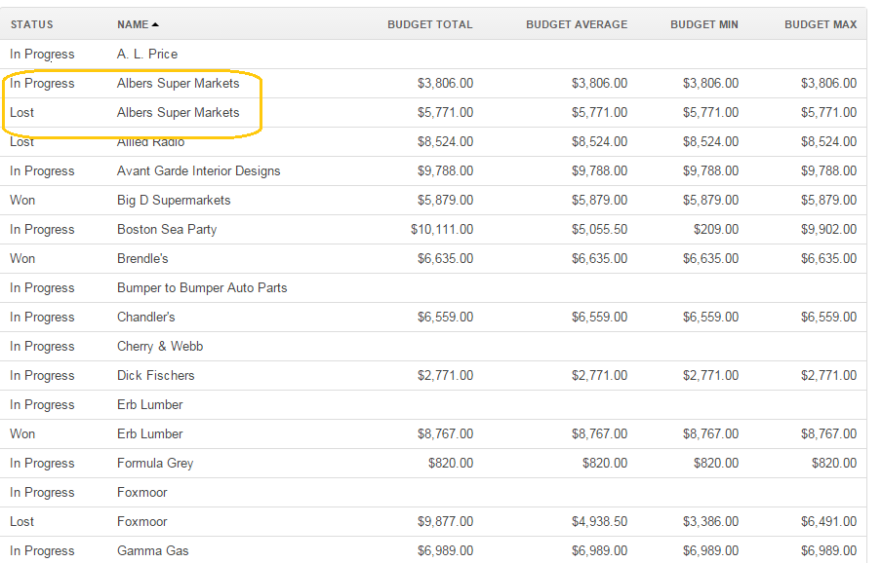This screenshot has width=882, height=563.
Task: Select 'Albers Super Markets' in the Lost row
Action: [x=179, y=112]
